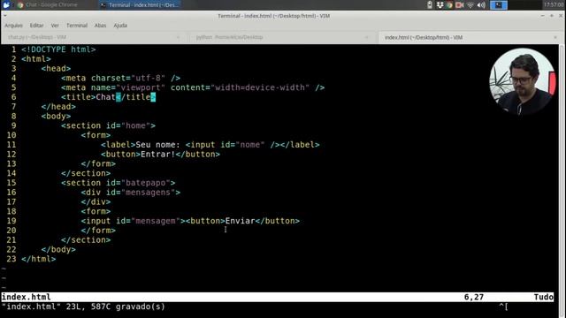566x318 pixels.
Task: Click the word Chat in title tag
Action: (x=105, y=97)
